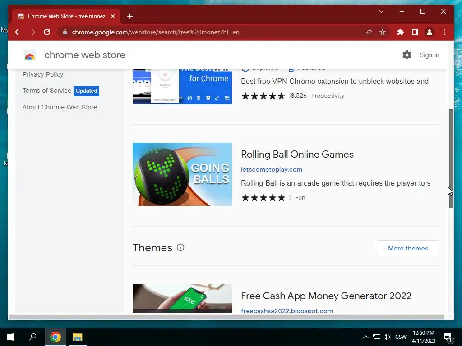The width and height of the screenshot is (462, 346).
Task: Reload the Chrome Web Store page
Action: pos(47,32)
